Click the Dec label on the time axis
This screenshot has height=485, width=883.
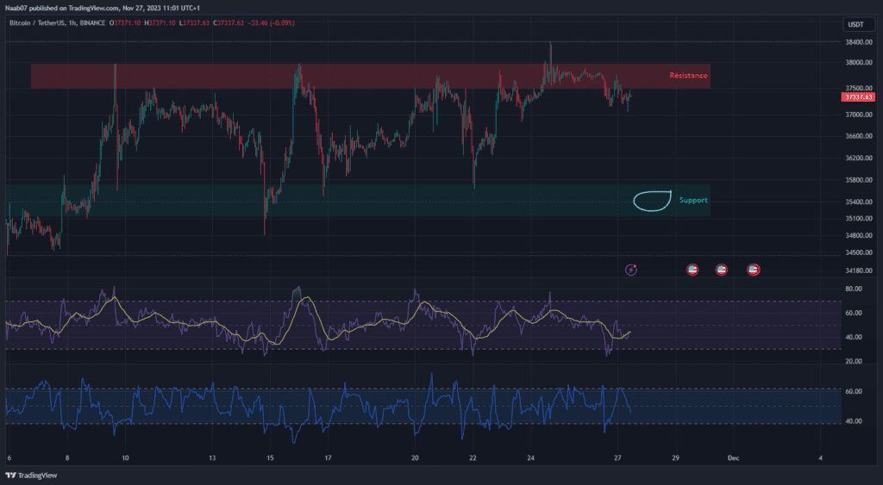tap(733, 458)
